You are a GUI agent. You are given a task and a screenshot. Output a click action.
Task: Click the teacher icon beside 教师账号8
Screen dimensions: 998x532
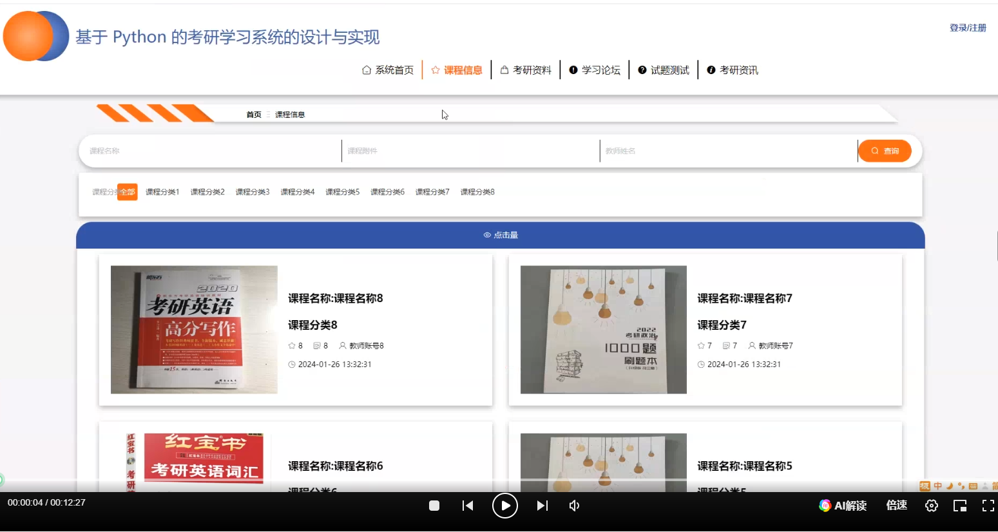click(343, 346)
